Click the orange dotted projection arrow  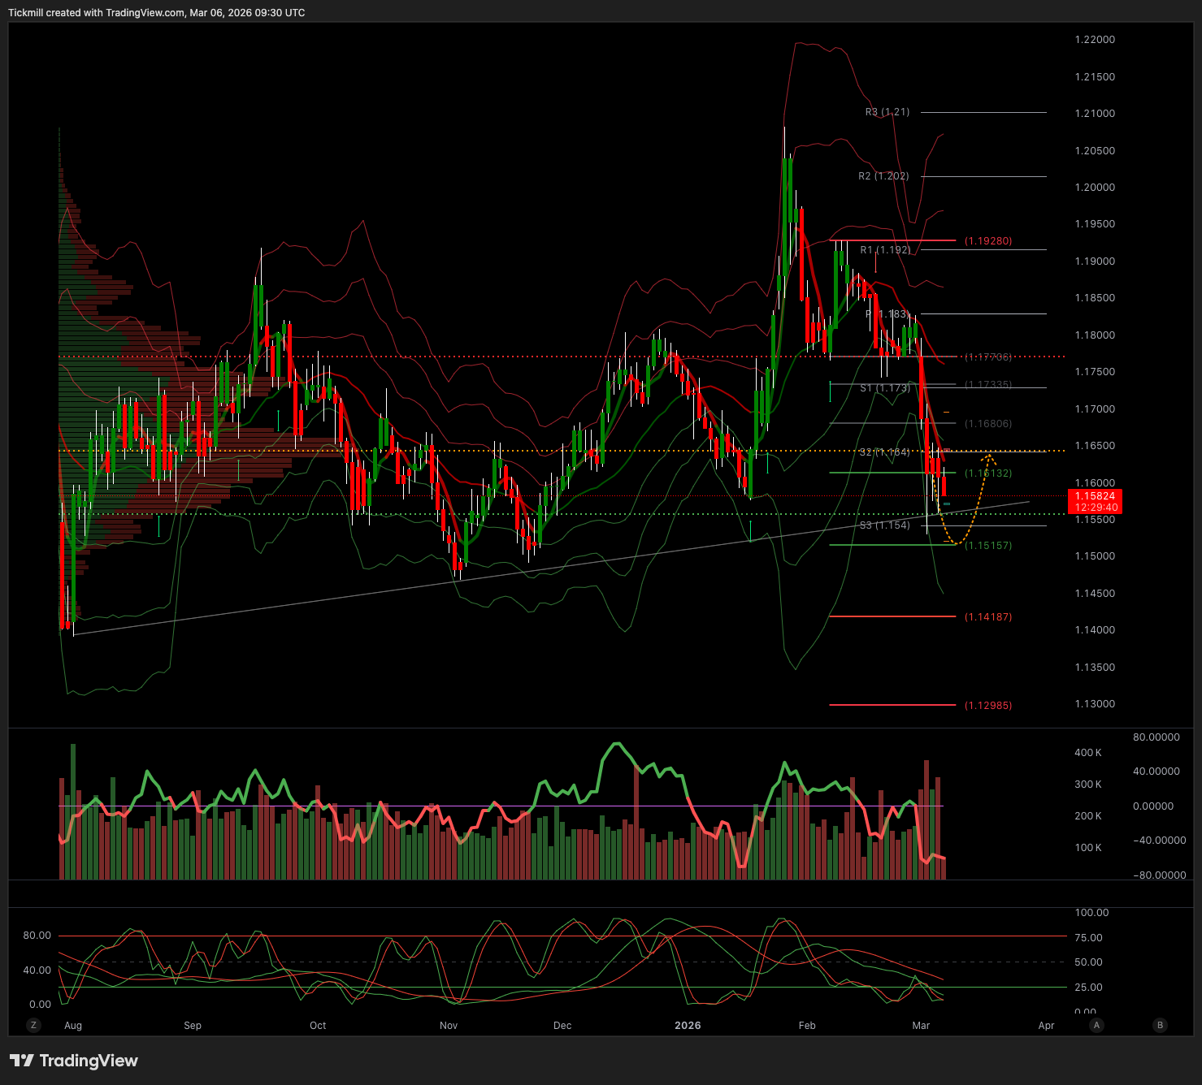pos(981,487)
